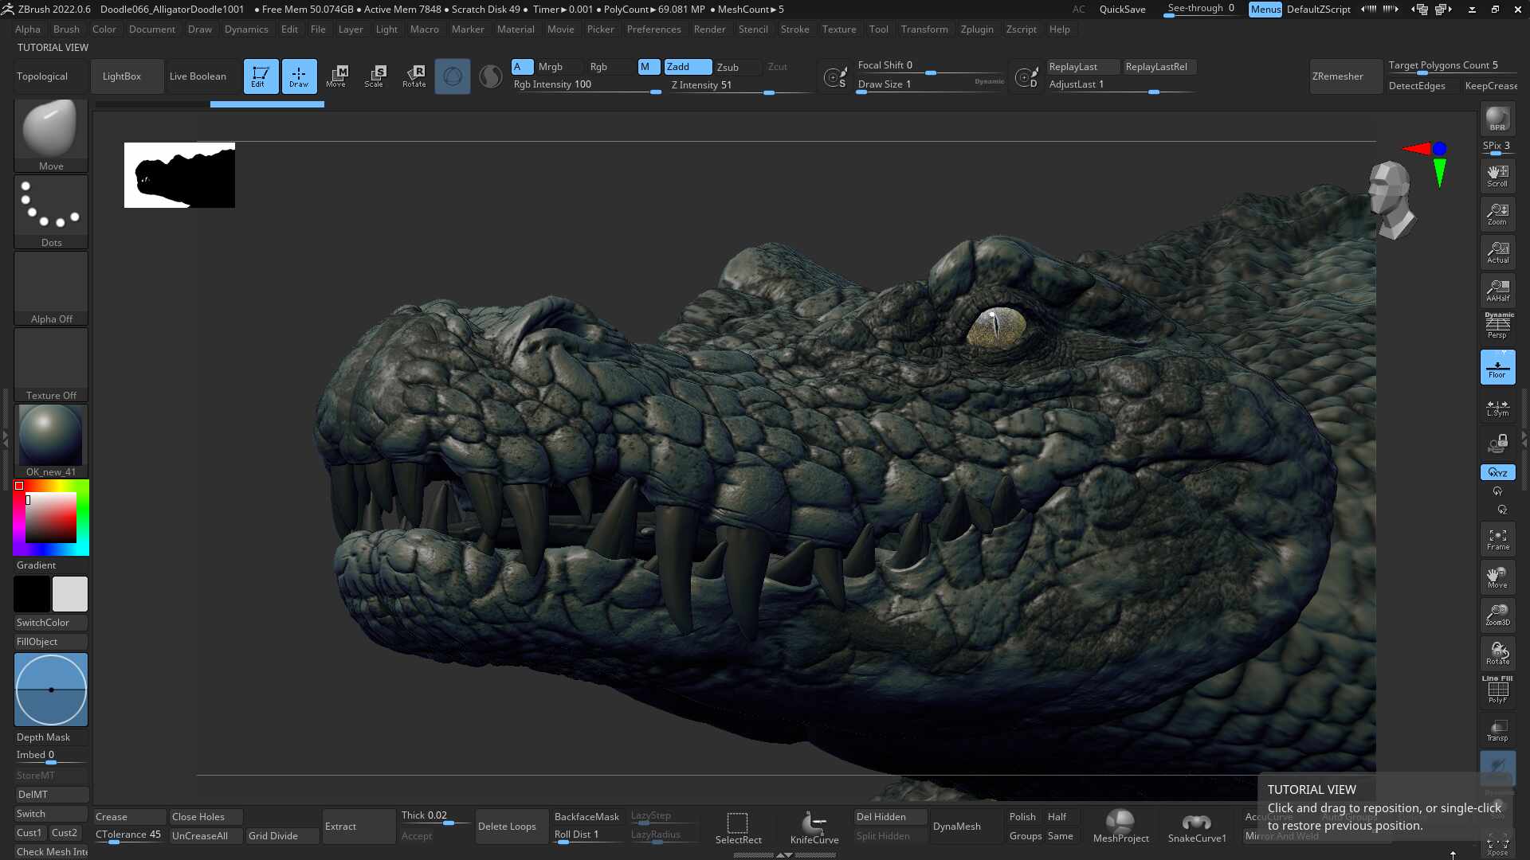Open the Move brush thumbnail
This screenshot has height=860, width=1530.
click(51, 135)
